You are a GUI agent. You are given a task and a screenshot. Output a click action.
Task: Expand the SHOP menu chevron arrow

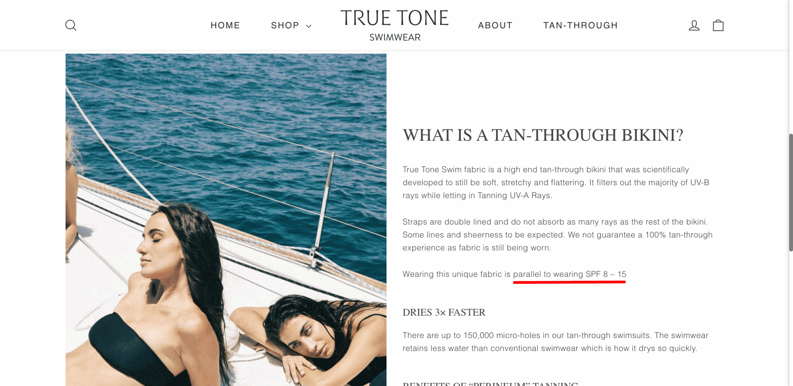click(309, 26)
